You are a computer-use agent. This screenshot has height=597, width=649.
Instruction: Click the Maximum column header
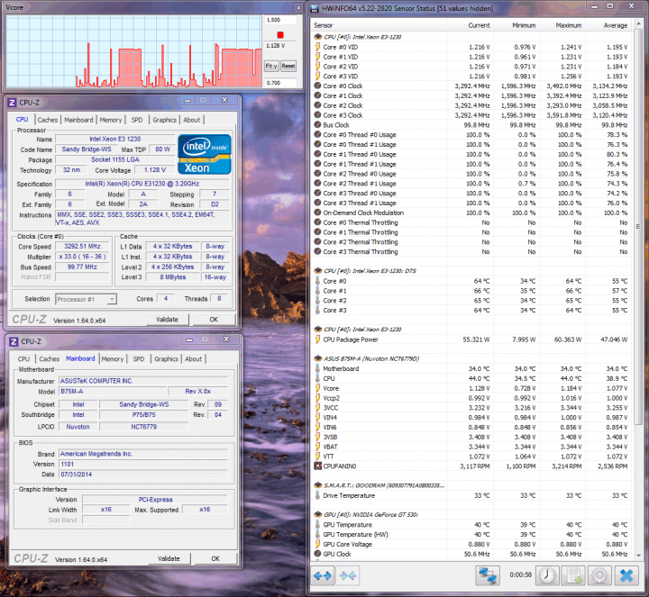click(568, 25)
